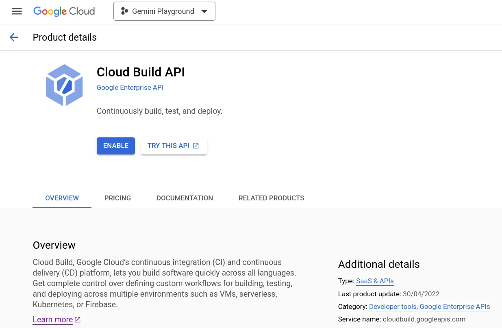The height and width of the screenshot is (328, 502).
Task: Select the OVERVIEW tab
Action: coord(62,198)
